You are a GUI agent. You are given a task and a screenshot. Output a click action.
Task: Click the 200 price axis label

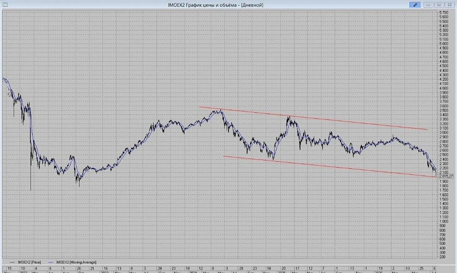pyautogui.click(x=442, y=257)
